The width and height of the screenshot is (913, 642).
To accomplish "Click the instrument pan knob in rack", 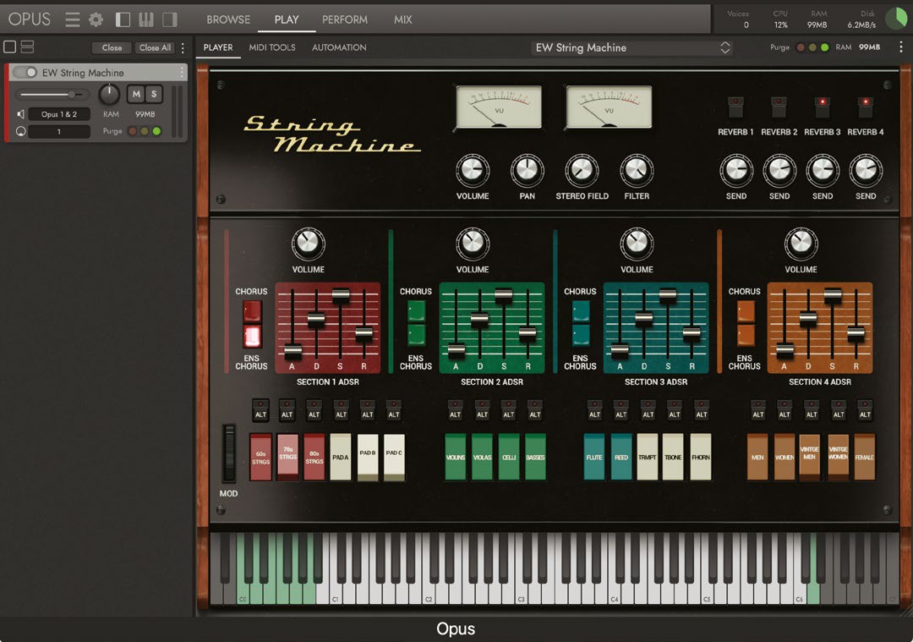I will coord(109,94).
